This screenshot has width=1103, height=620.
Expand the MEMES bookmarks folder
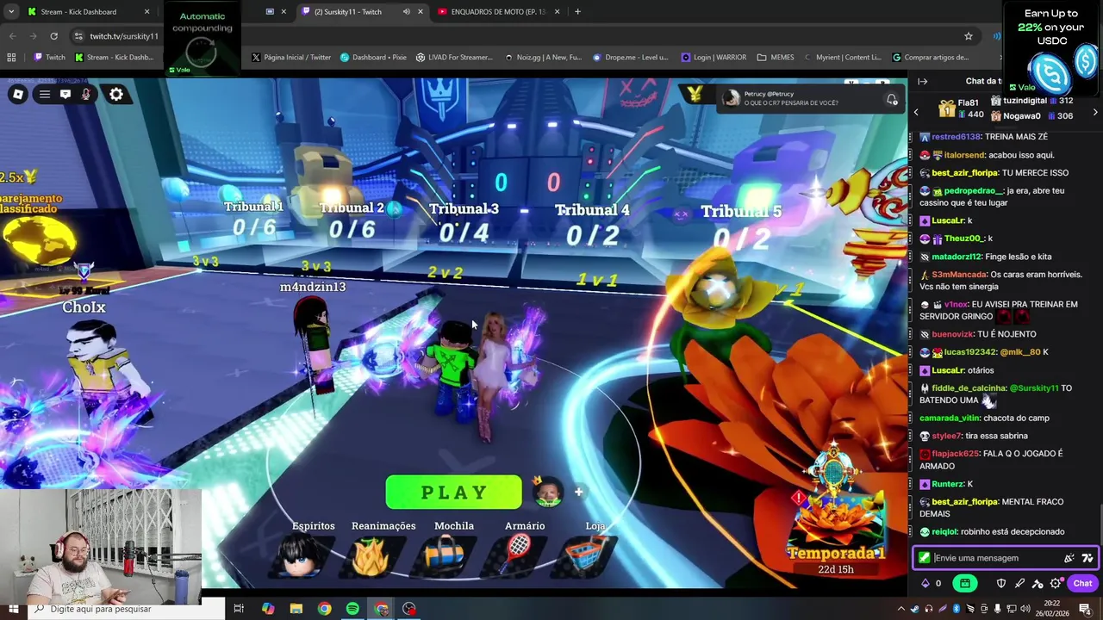click(776, 58)
